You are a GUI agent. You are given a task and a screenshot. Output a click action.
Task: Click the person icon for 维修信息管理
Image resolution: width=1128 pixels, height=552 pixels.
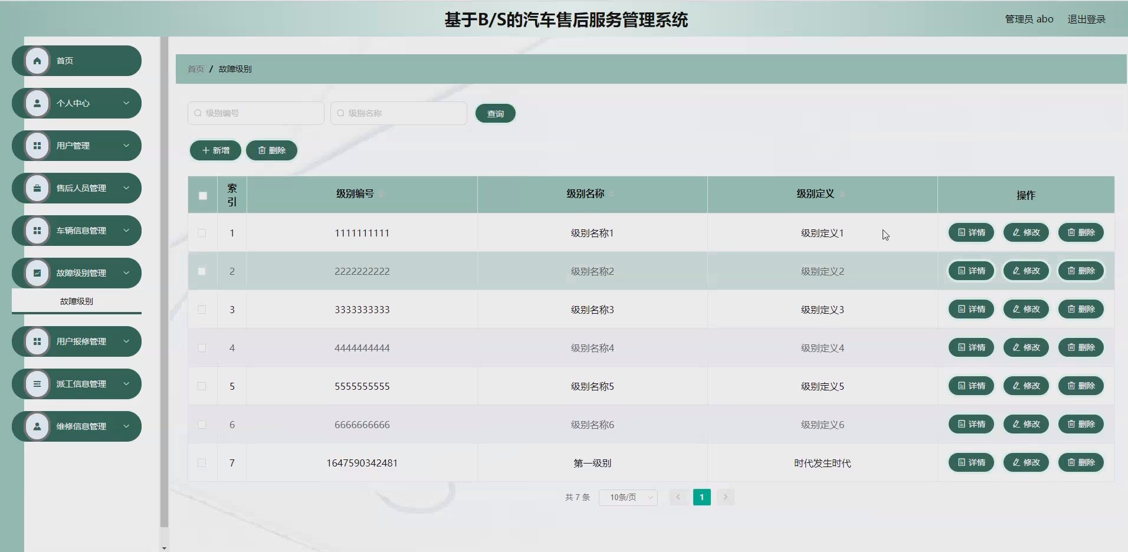click(37, 426)
